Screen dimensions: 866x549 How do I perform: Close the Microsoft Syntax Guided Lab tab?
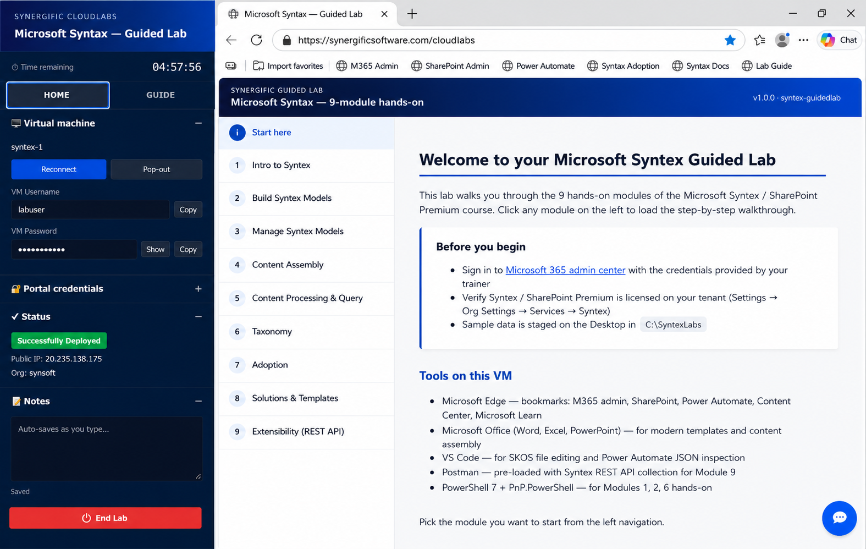tap(384, 14)
